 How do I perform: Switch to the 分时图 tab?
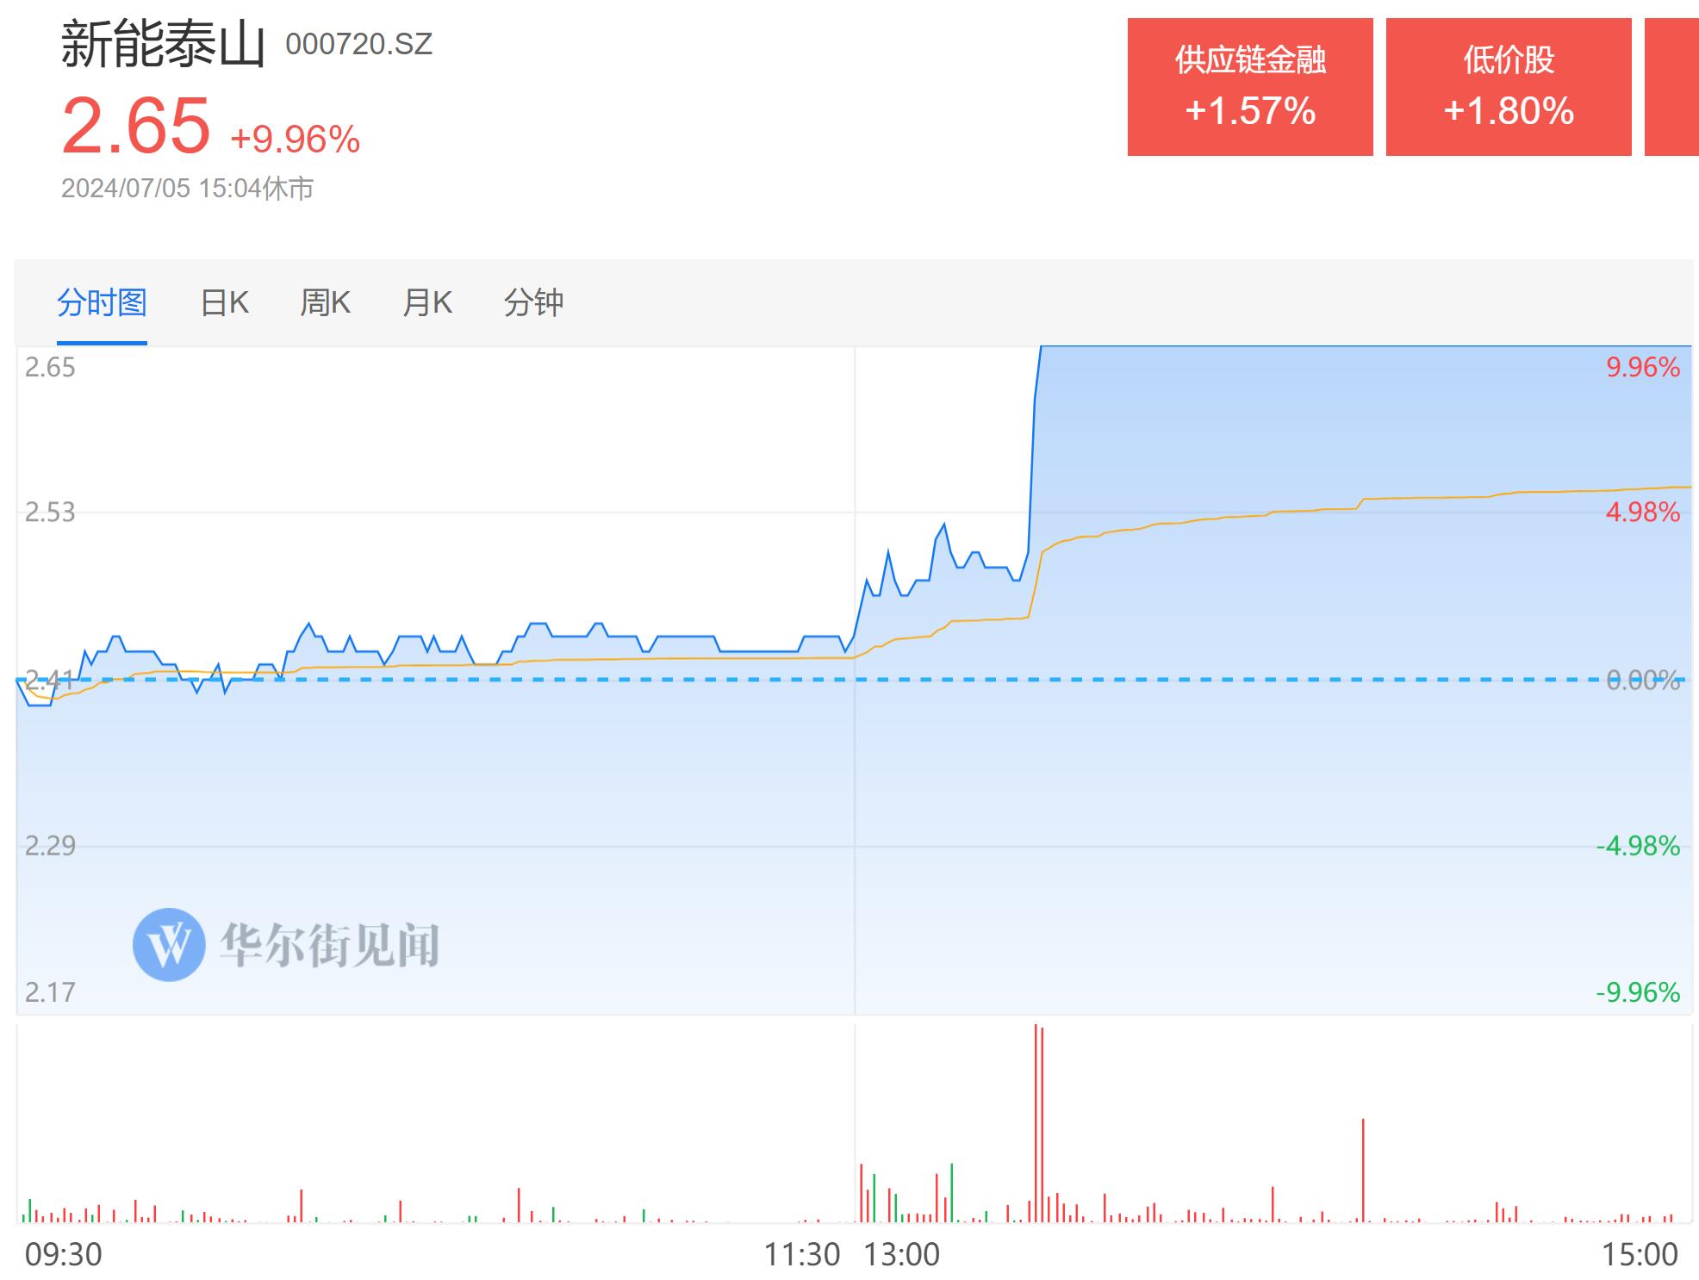coord(102,303)
